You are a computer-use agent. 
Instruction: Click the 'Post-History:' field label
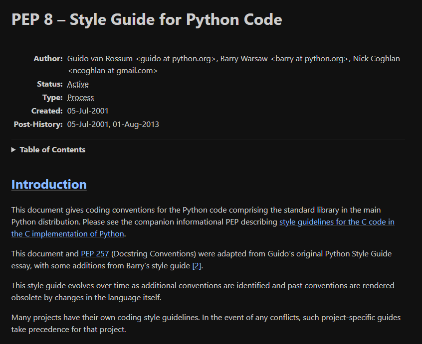pos(38,124)
